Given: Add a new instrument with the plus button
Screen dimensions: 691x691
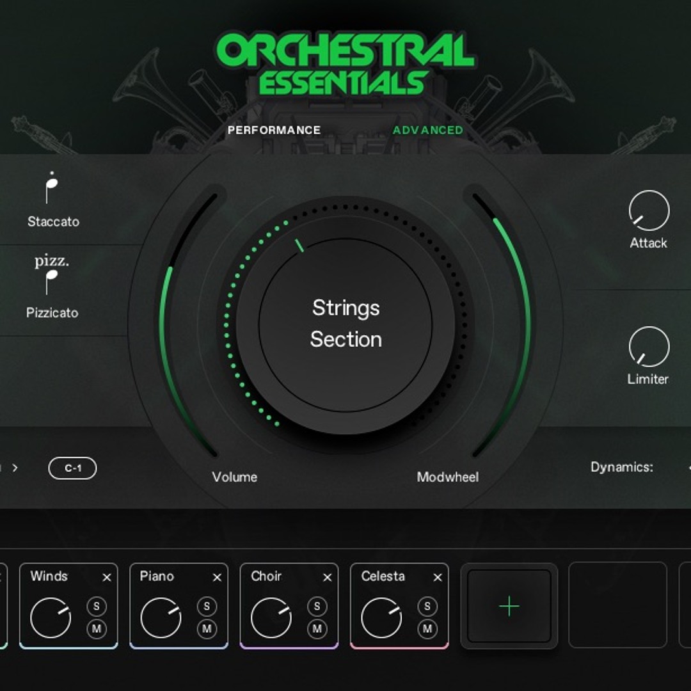Looking at the screenshot, I should click(x=509, y=605).
